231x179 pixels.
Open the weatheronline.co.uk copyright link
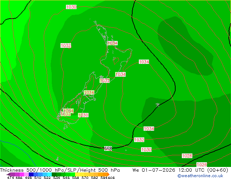click(200, 176)
